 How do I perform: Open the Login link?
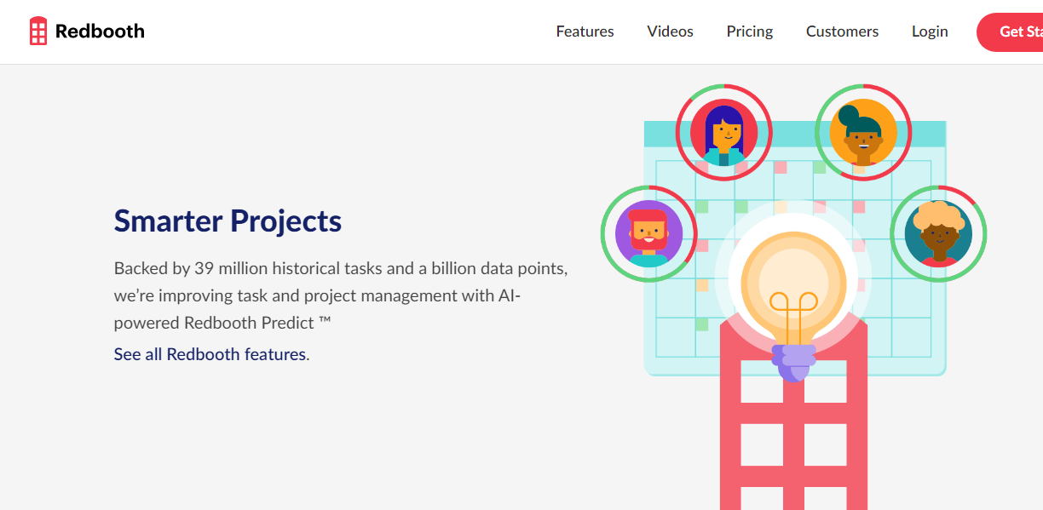click(x=930, y=32)
